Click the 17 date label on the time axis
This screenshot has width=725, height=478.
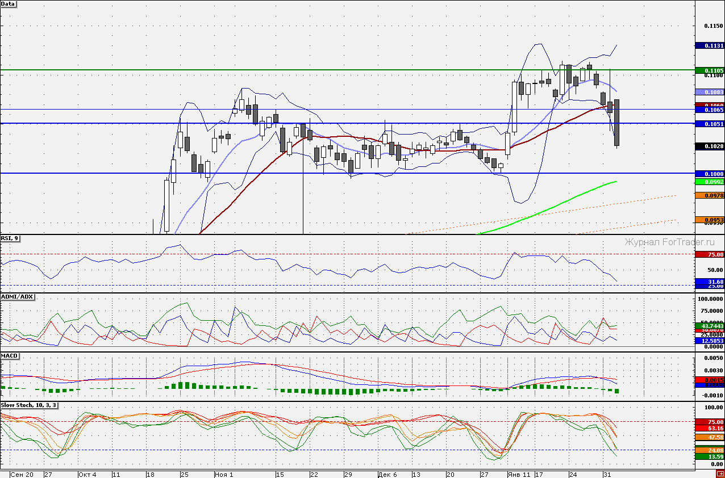539,474
